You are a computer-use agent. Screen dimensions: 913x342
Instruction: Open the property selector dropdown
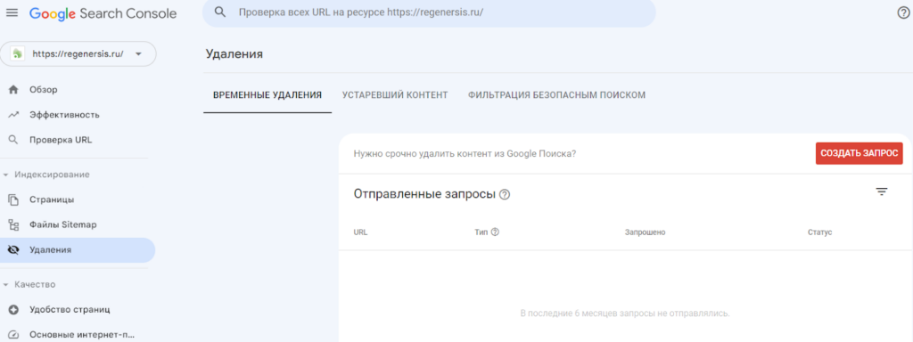pyautogui.click(x=78, y=54)
